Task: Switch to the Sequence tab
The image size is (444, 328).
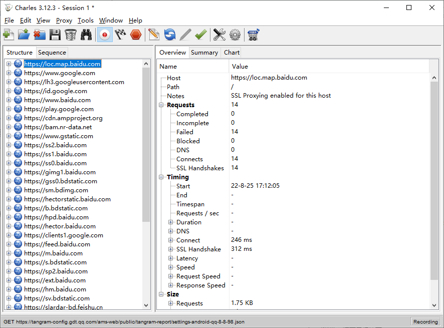Action: point(52,53)
